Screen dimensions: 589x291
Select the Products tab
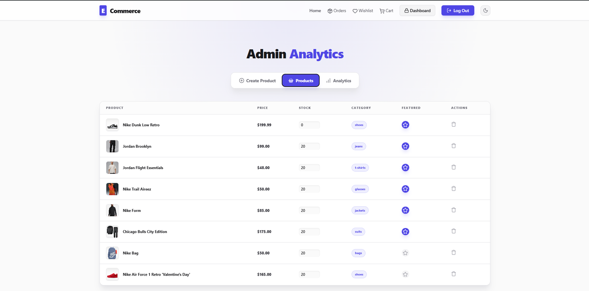[301, 81]
